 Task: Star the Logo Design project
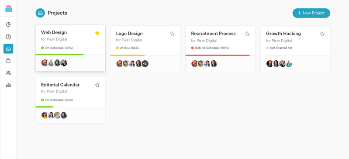pyautogui.click(x=172, y=34)
